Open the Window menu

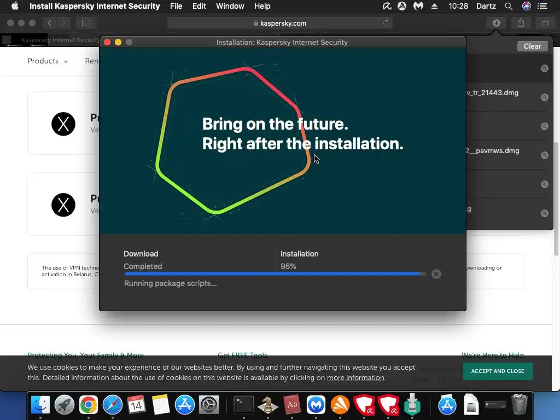[x=230, y=6]
